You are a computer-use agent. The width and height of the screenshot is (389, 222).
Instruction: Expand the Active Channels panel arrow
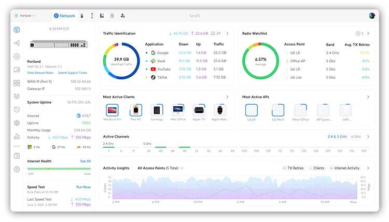click(368, 136)
